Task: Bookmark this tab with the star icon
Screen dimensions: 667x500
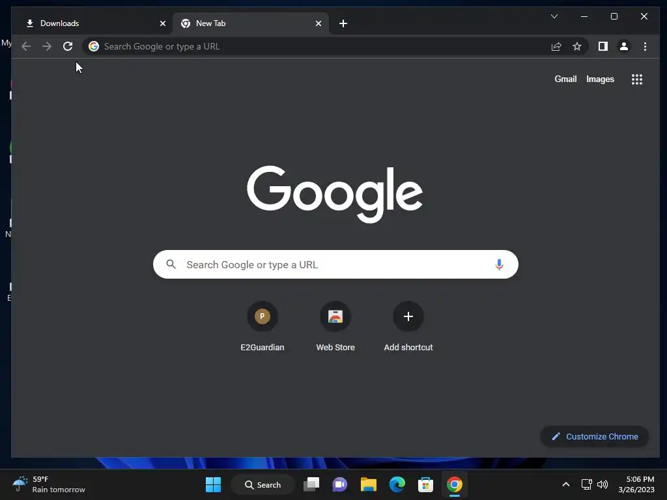Action: [577, 46]
